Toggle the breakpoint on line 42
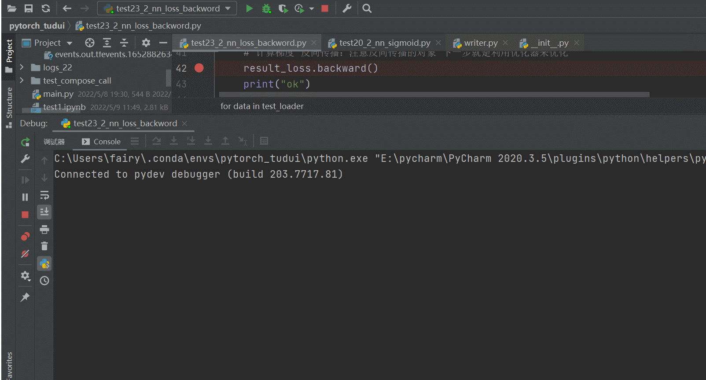This screenshot has width=706, height=380. pyautogui.click(x=199, y=68)
